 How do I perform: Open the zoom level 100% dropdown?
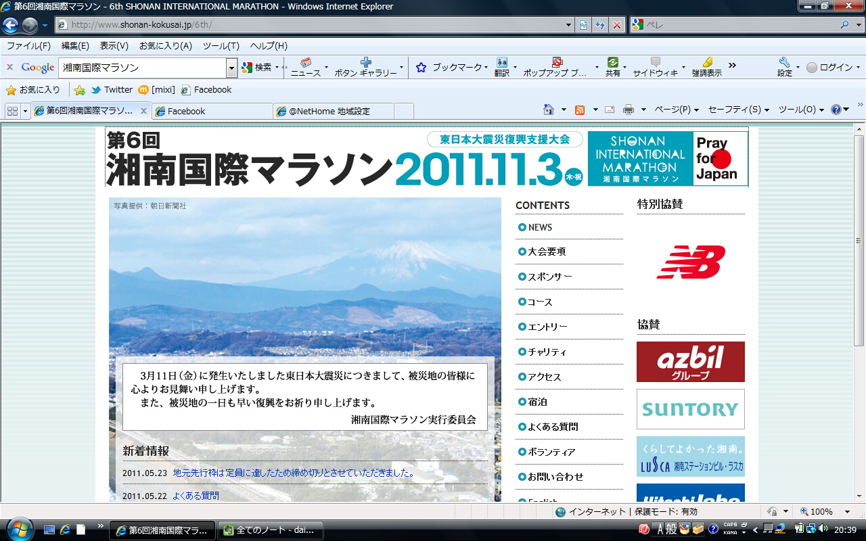(847, 512)
